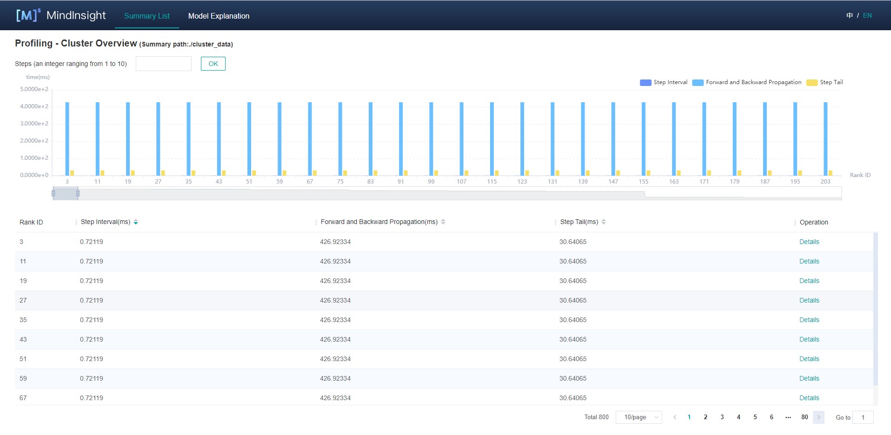Sort table by Step Interval column
891x435 pixels.
(x=136, y=222)
